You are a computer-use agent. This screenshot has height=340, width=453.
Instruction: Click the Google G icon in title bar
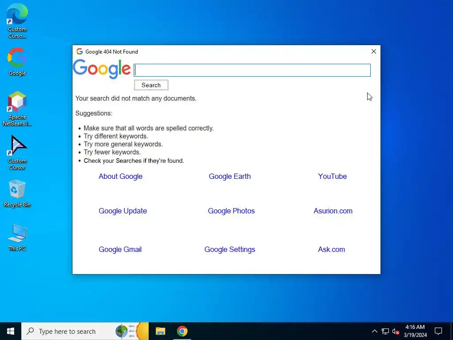(80, 51)
